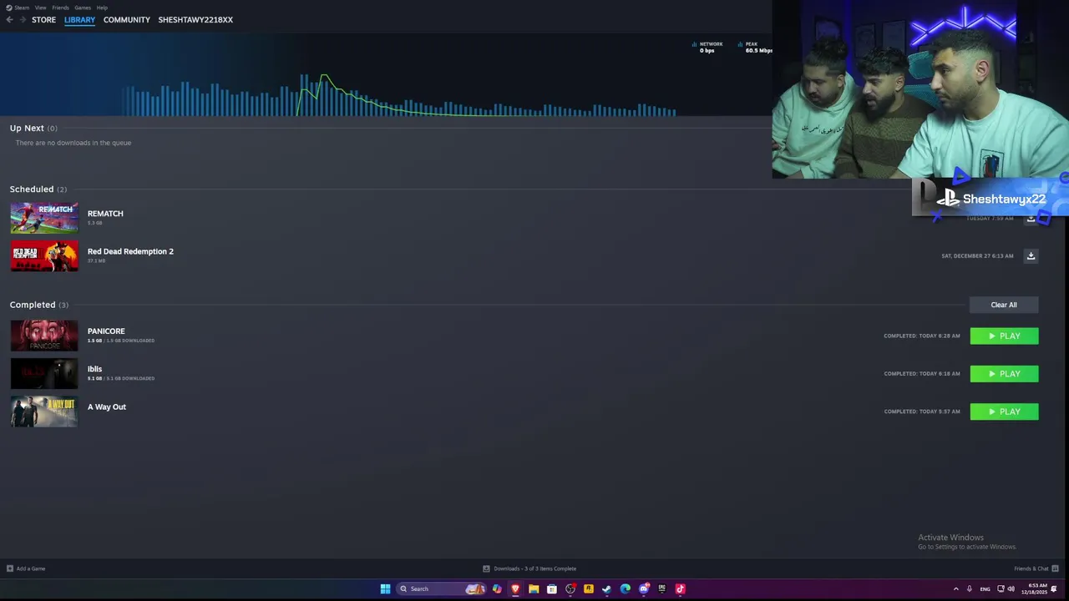Click Add a Game plus icon
The width and height of the screenshot is (1069, 601).
point(9,568)
